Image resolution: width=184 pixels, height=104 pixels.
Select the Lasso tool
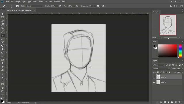pos(3,21)
